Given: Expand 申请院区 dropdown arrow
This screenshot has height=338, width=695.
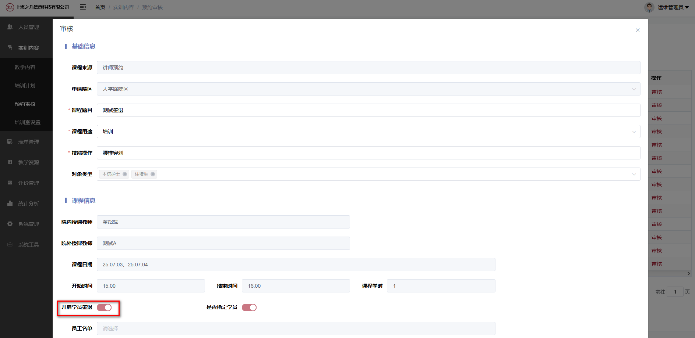Looking at the screenshot, I should pyautogui.click(x=634, y=89).
